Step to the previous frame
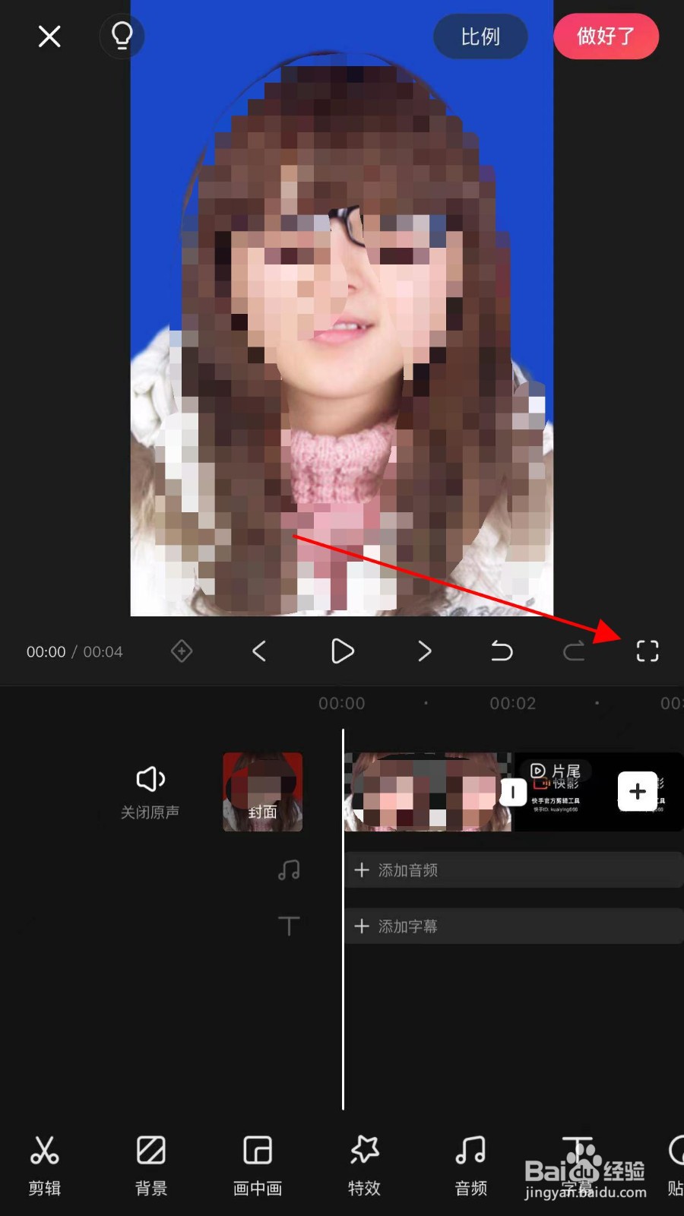The width and height of the screenshot is (684, 1216). click(x=259, y=651)
